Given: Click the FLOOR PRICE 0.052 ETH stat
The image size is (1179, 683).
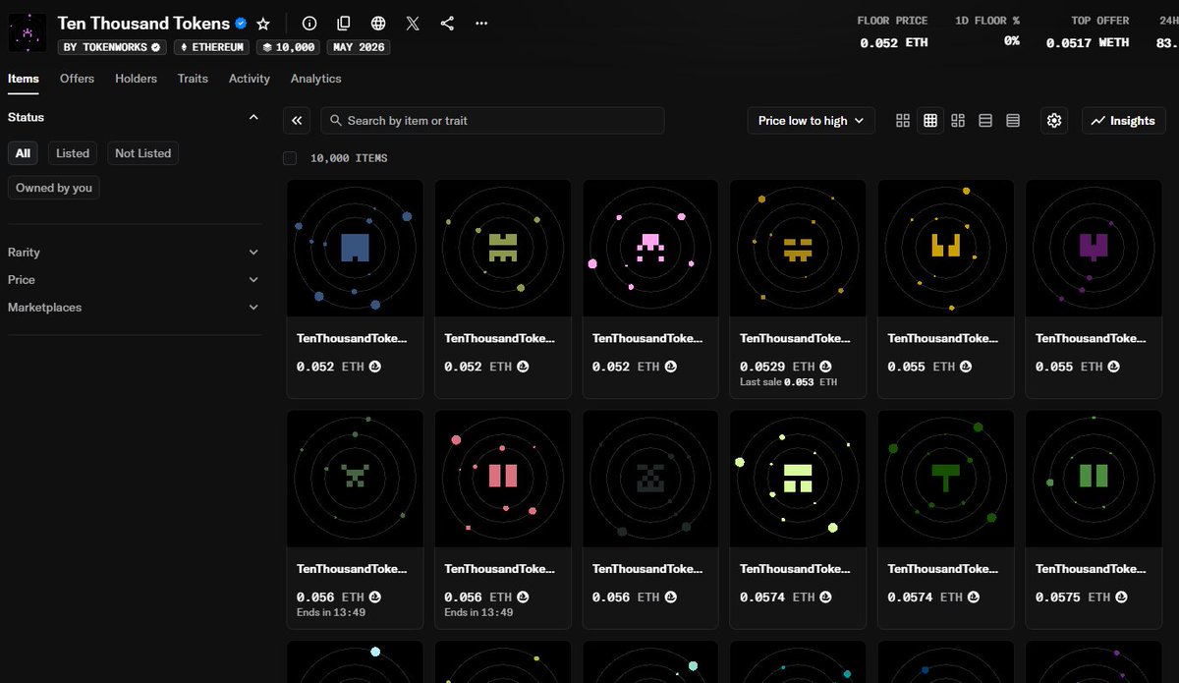Looking at the screenshot, I should [x=892, y=31].
